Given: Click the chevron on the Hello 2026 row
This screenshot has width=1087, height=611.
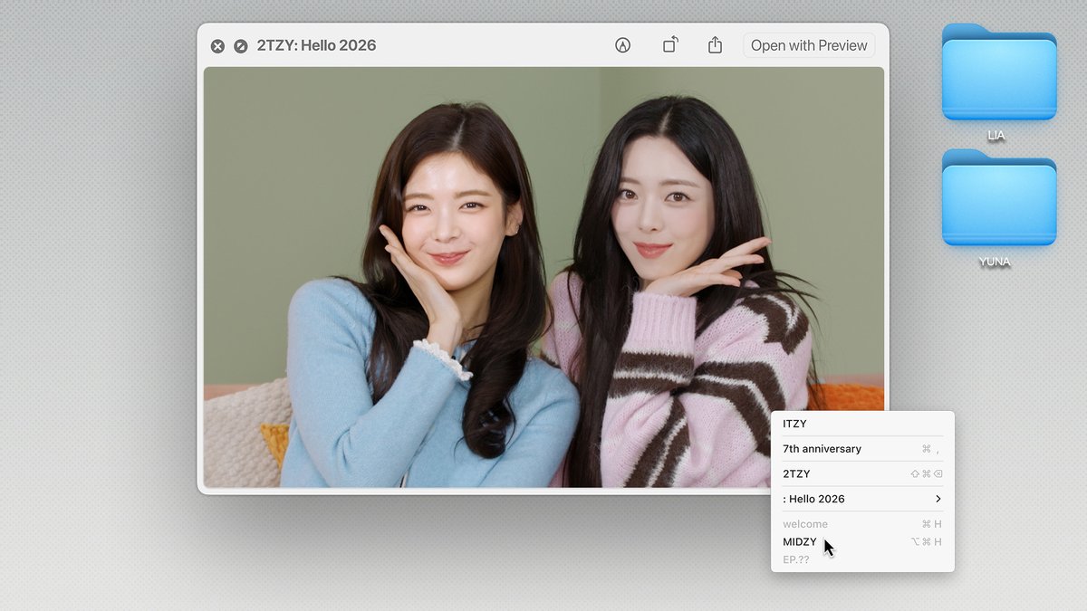Looking at the screenshot, I should (938, 498).
